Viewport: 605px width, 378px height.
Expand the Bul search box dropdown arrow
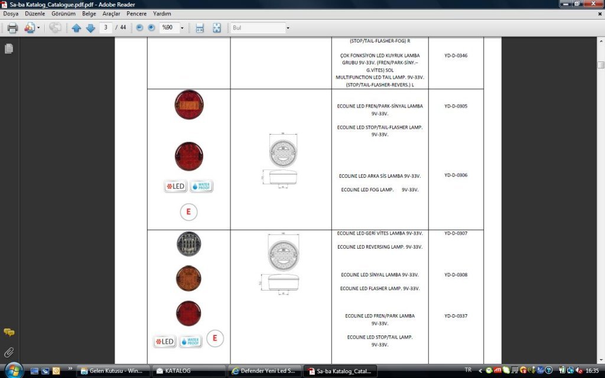[288, 27]
